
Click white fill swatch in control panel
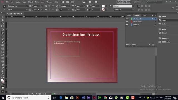103,6
